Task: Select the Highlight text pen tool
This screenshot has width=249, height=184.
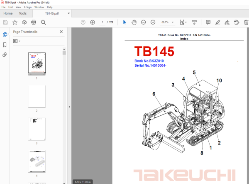Action: coord(217,22)
